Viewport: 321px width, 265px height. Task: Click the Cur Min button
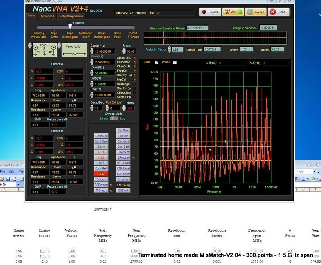click(x=123, y=136)
